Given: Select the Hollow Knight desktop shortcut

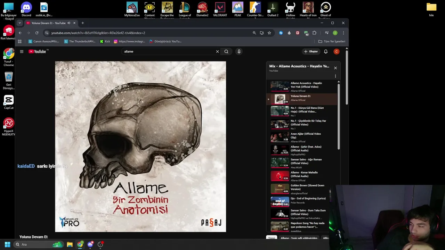Looking at the screenshot, I should [290, 9].
